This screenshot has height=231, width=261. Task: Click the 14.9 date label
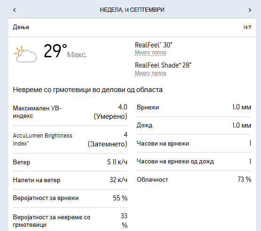(247, 27)
